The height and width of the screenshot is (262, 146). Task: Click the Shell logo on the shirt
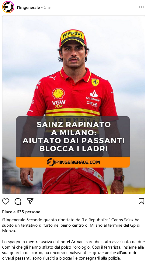[x=58, y=93]
